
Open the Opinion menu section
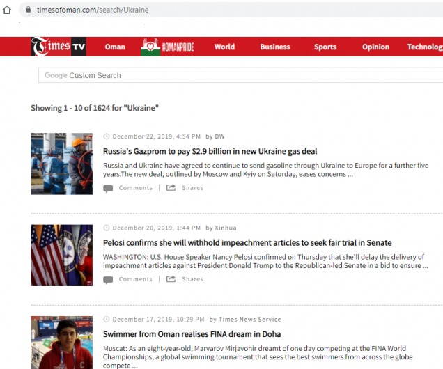point(375,47)
